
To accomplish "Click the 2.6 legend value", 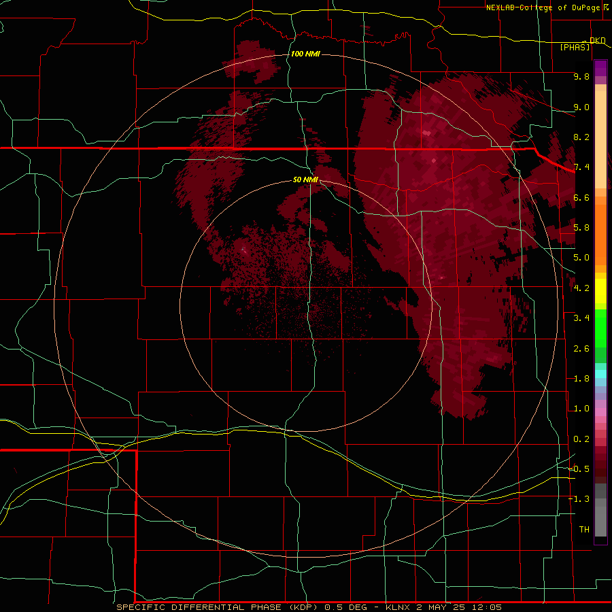I will [x=581, y=349].
